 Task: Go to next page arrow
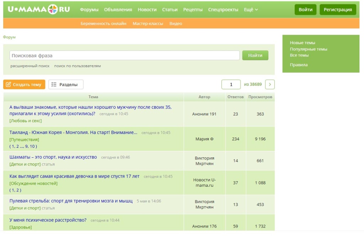pyautogui.click(x=270, y=84)
